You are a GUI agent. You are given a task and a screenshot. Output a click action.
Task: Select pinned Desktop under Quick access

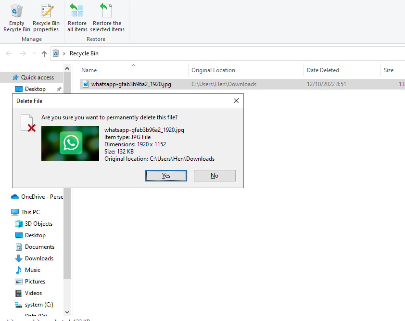coord(35,89)
